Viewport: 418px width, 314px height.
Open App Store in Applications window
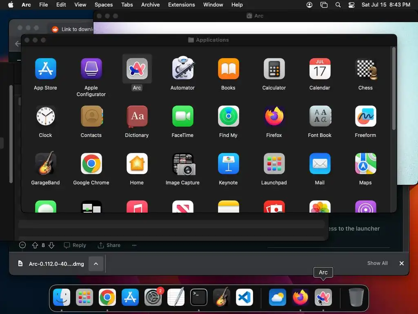click(x=46, y=69)
